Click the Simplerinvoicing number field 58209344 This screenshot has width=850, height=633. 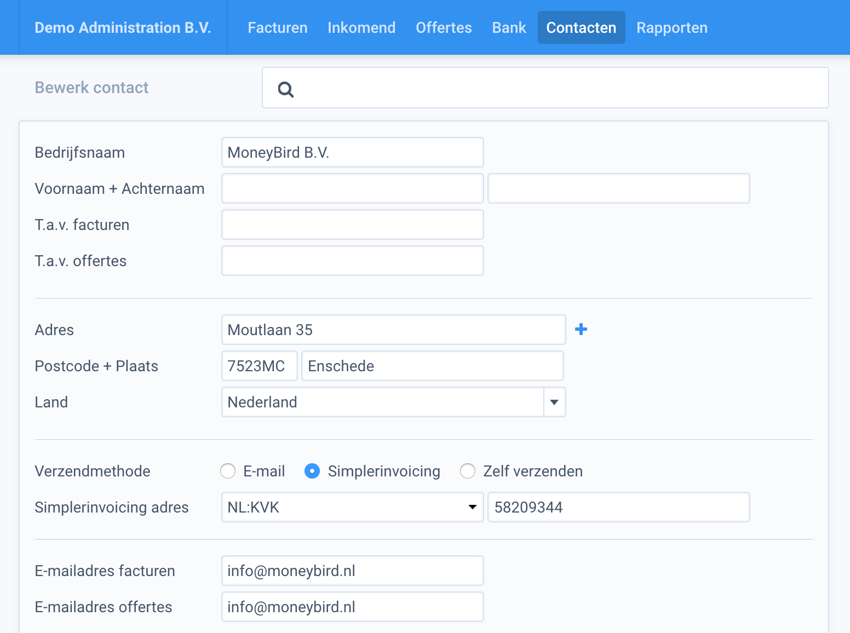(618, 507)
